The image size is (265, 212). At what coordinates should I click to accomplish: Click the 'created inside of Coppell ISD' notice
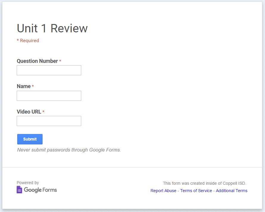tap(204, 183)
